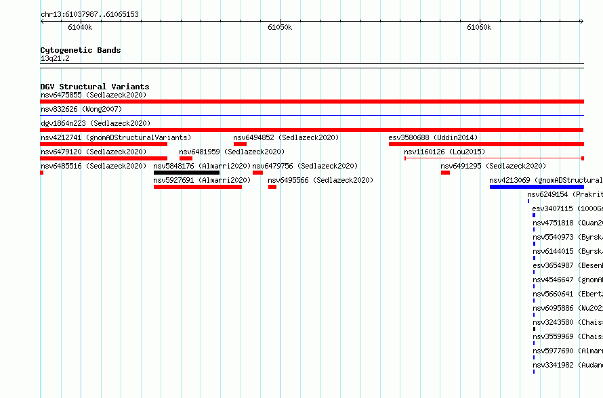The width and height of the screenshot is (603, 398).
Task: Open the nsv1160126 (Lou2015) label
Action: 444,152
